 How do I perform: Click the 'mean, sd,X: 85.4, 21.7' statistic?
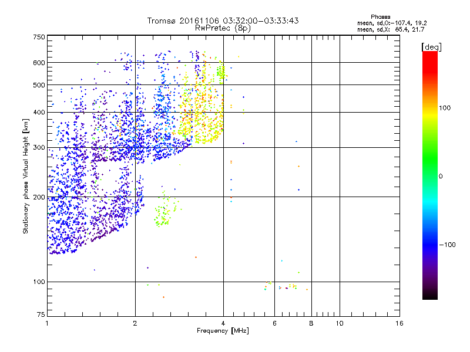[x=391, y=29]
